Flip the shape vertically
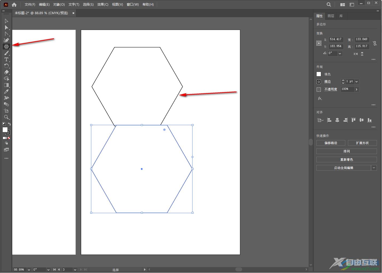382x273 pixels. (362, 54)
